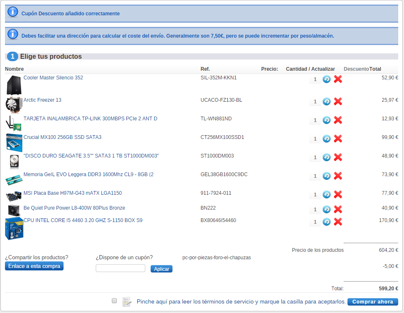404x313 pixels.
Task: Click Crucial SSD box thumbnail
Action: 14,143
